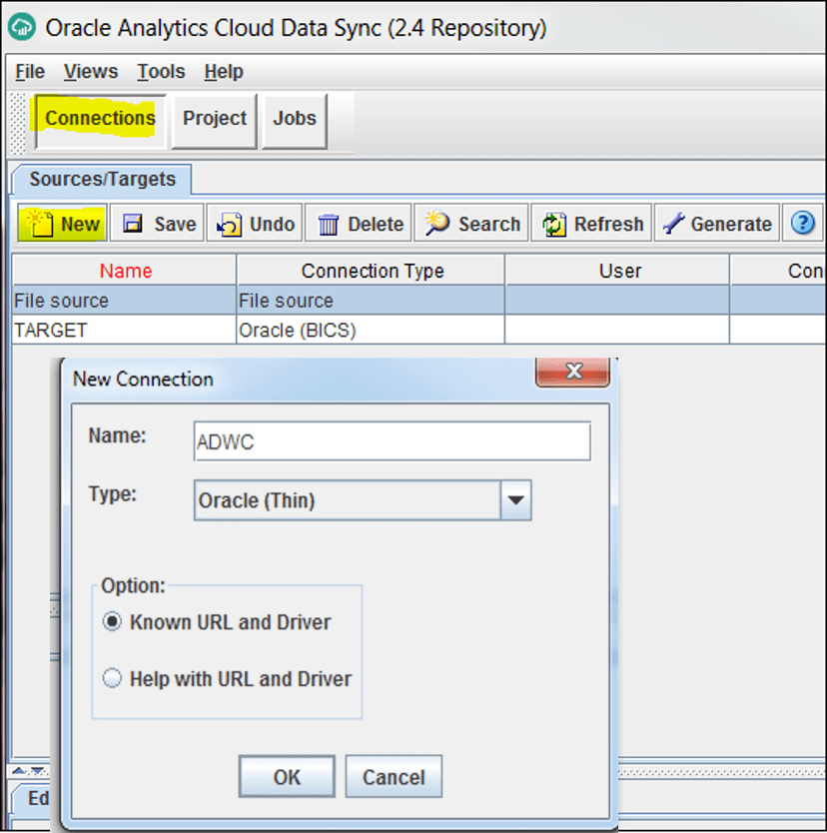Refresh the connection list
Viewport: 827px width, 833px height.
pos(590,223)
